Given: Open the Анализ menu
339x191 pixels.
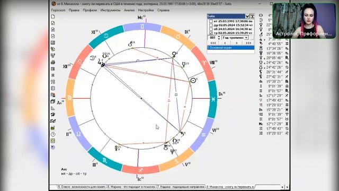Looking at the screenshot, I should [x=129, y=10].
